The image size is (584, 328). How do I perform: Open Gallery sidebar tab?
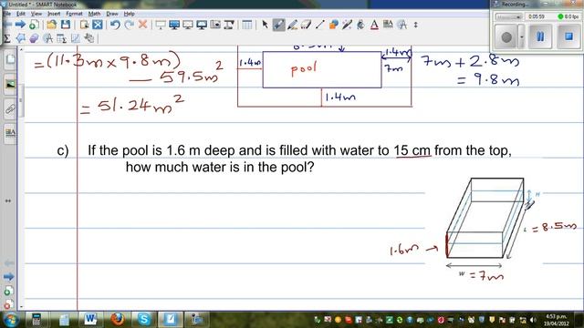coord(10,85)
